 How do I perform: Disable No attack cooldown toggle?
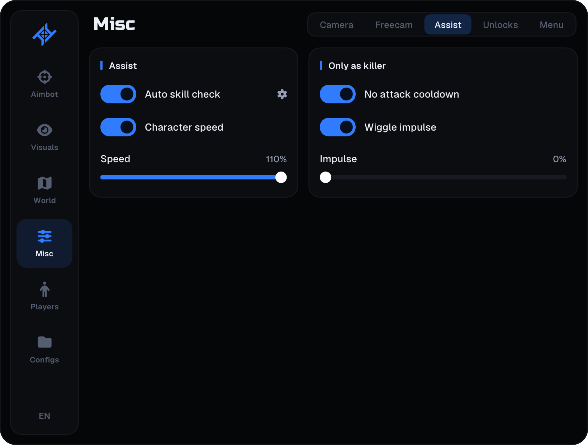coord(338,94)
